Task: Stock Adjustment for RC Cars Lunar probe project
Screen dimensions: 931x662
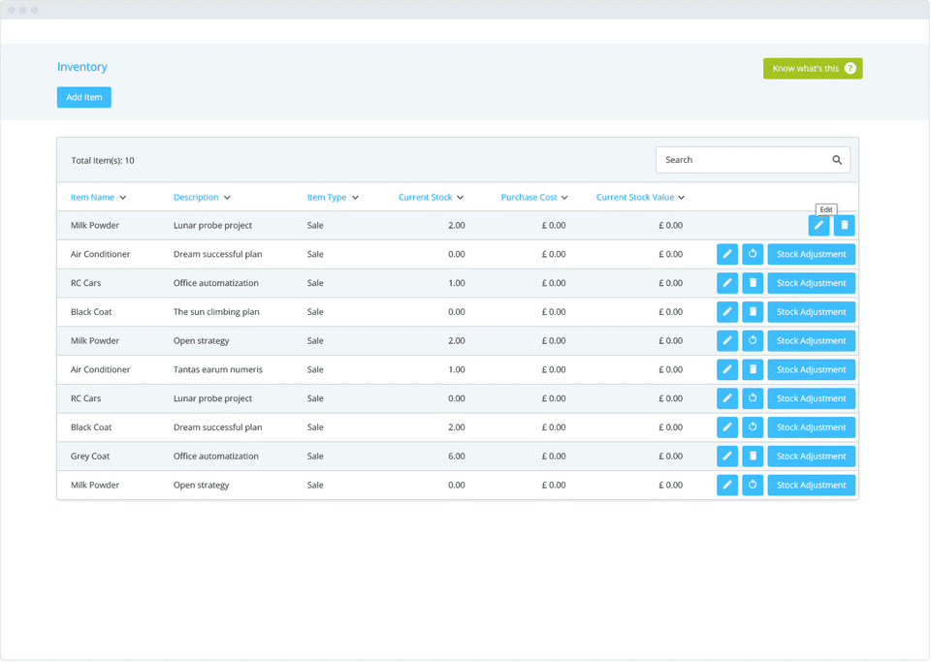Action: pos(811,398)
